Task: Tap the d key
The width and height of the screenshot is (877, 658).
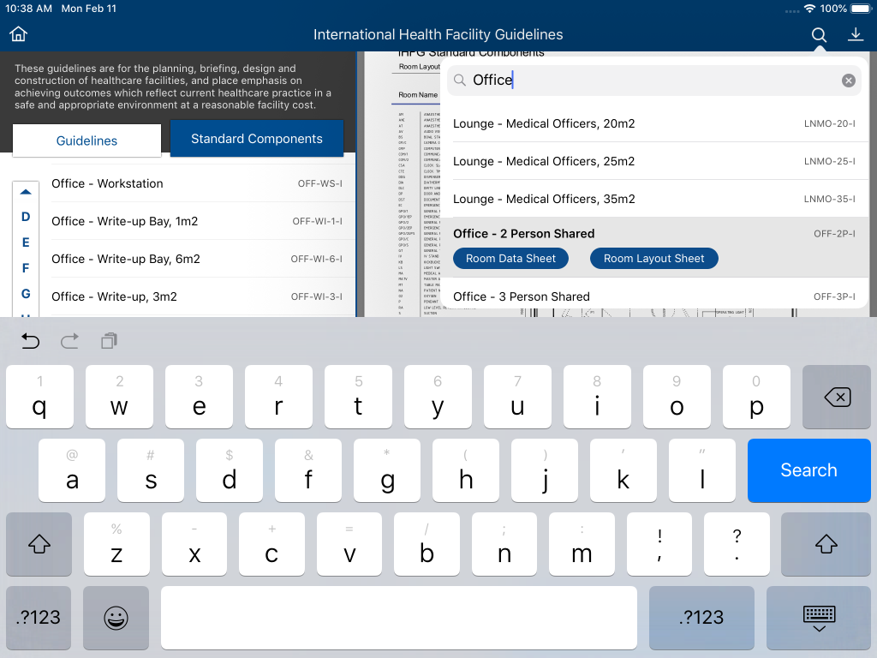Action: [x=230, y=470]
